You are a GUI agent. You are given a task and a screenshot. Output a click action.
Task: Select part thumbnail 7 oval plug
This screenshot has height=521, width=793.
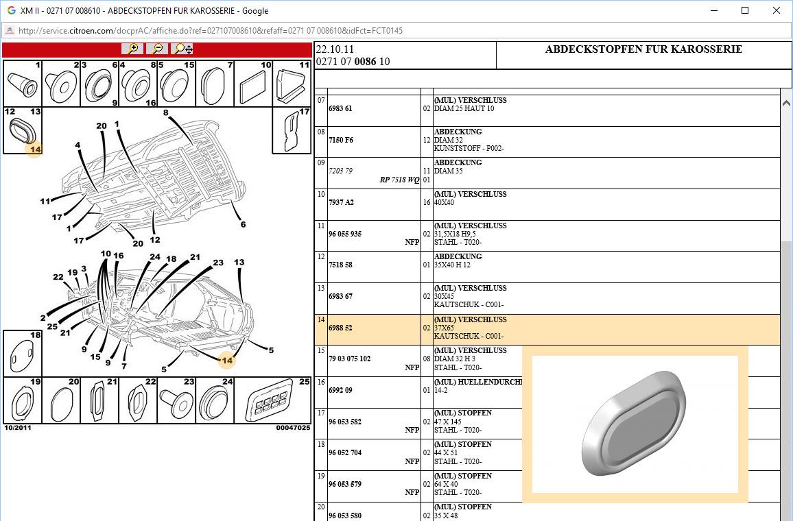point(215,84)
